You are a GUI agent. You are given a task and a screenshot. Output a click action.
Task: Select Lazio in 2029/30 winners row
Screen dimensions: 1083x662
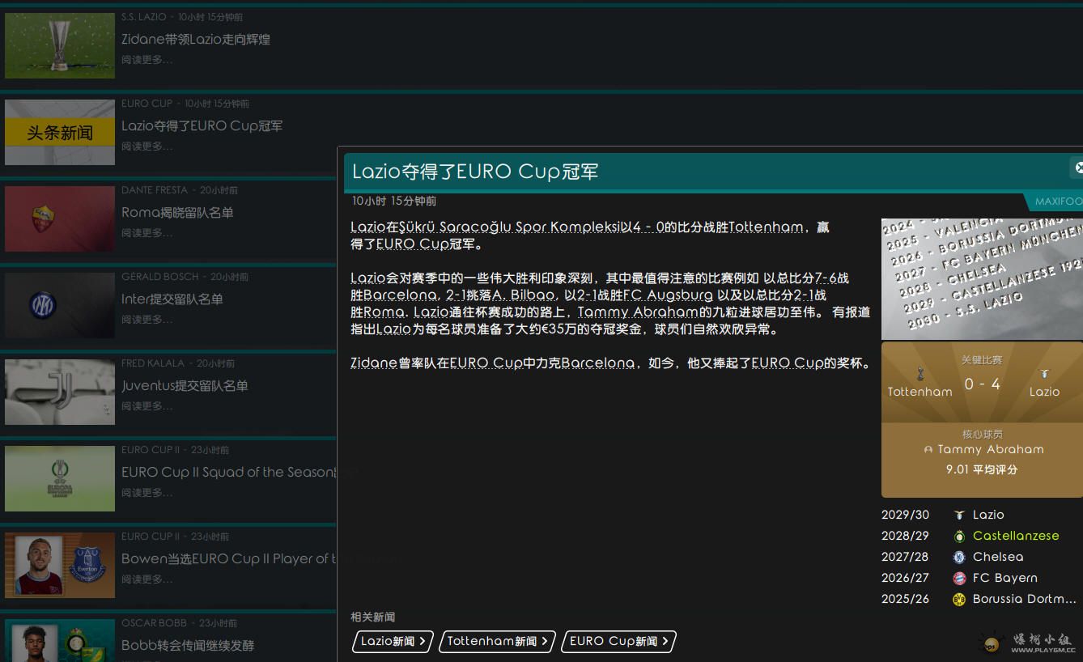coord(988,515)
